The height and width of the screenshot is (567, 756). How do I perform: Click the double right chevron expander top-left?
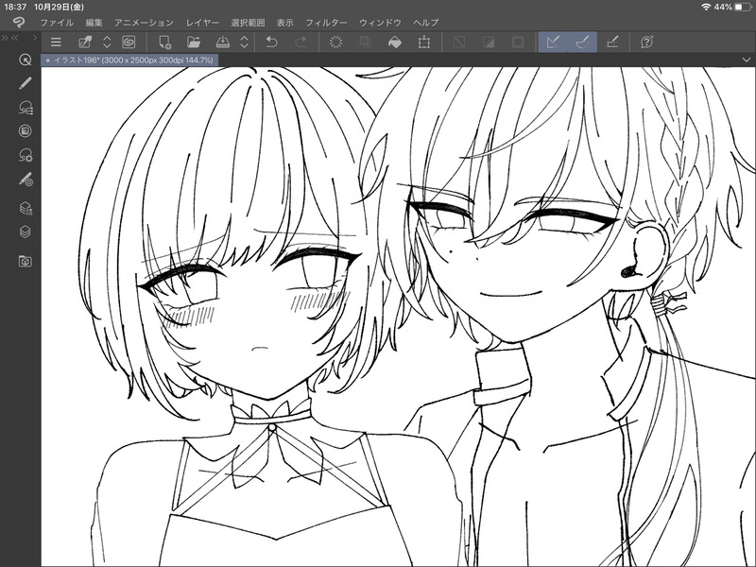[5, 38]
